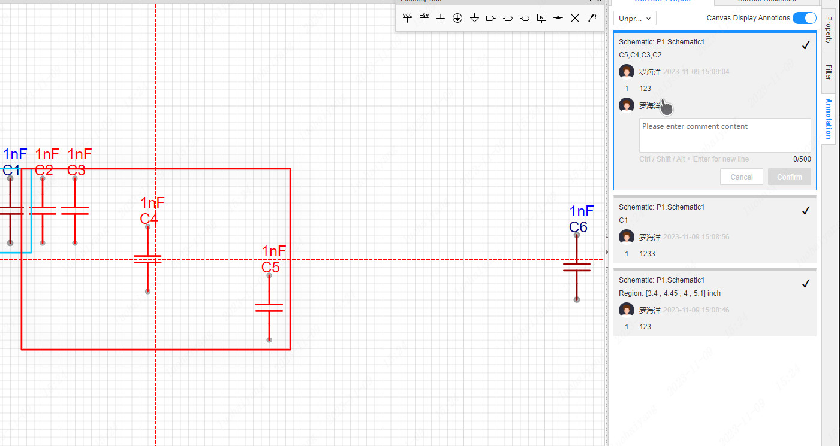Select capacitor C4 on the canvas
This screenshot has height=446, width=840.
click(x=147, y=259)
